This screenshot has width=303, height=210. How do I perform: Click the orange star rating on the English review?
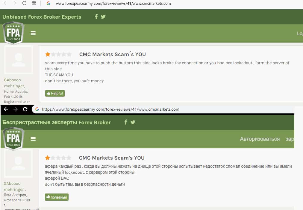[x=48, y=54]
